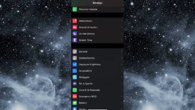Viewport: 195px width, 110px height.
Task: Select the Notifications label
Action: pyautogui.click(x=86, y=21)
